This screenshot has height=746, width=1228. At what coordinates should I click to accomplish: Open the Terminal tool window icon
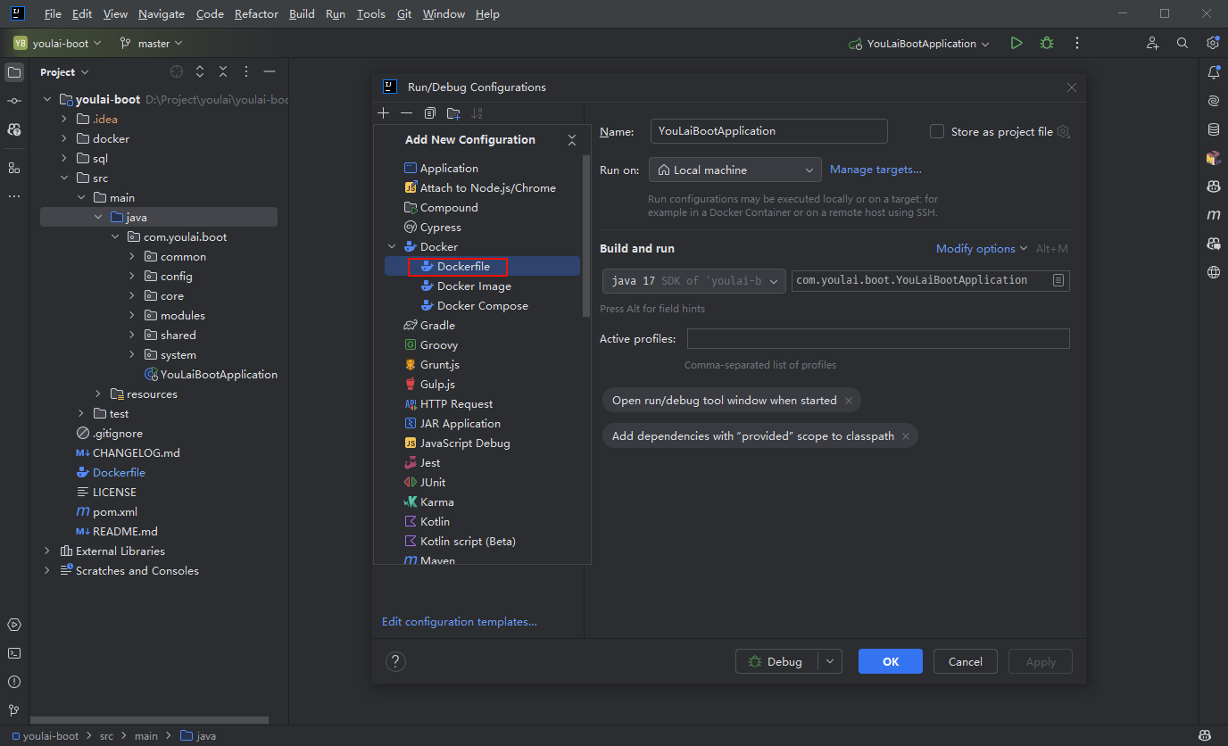[x=13, y=653]
